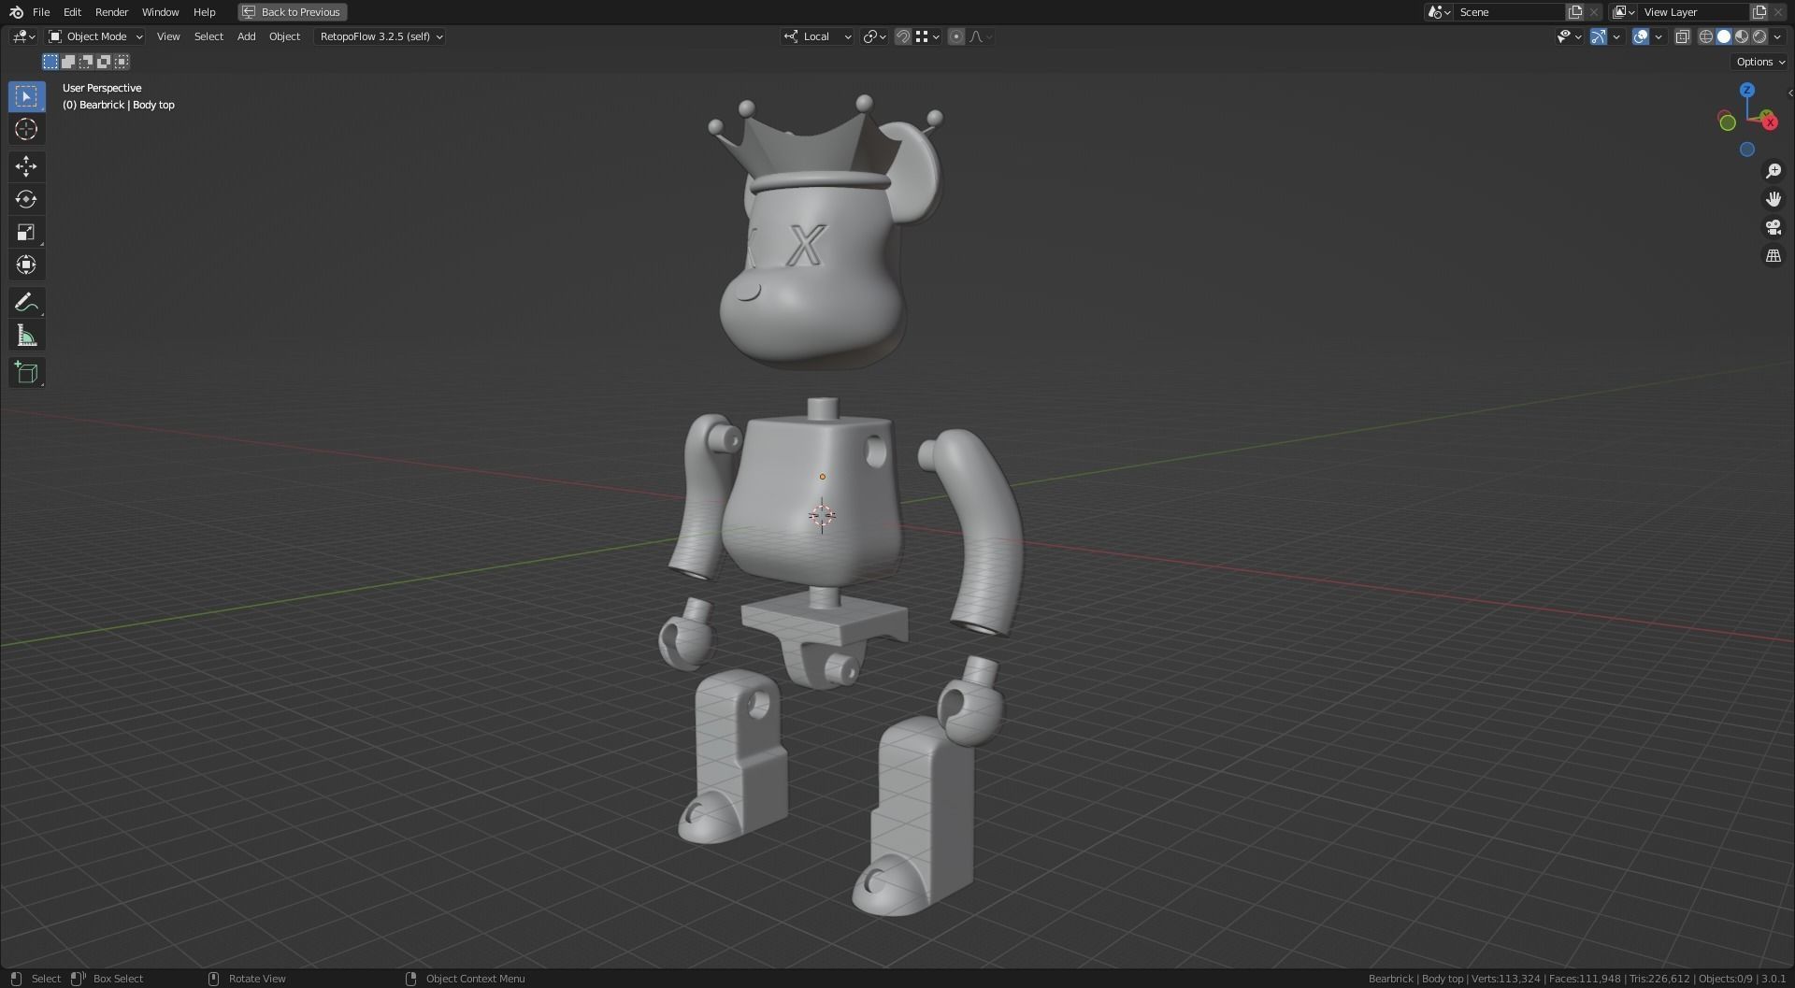
Task: Switch to Wireframe viewport shading
Action: pyautogui.click(x=1705, y=36)
